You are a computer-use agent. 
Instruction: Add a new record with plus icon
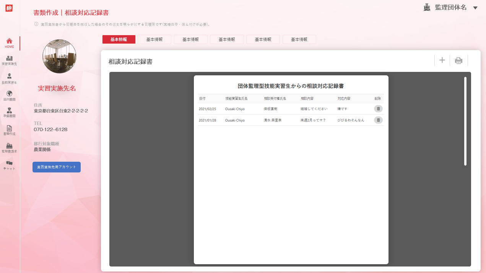coord(442,60)
